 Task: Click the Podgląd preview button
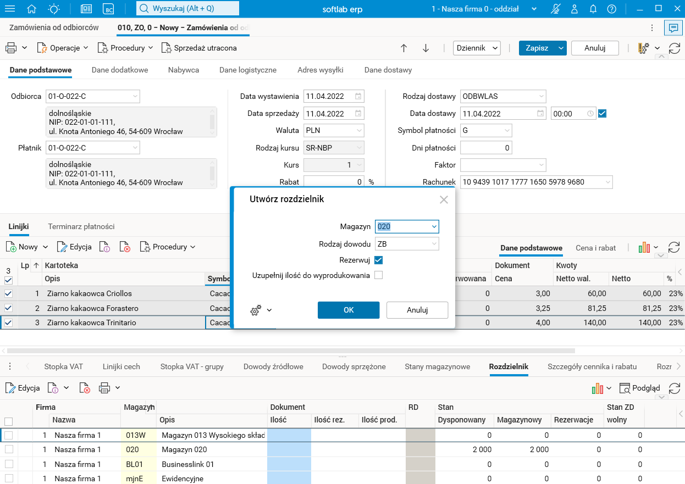point(640,388)
